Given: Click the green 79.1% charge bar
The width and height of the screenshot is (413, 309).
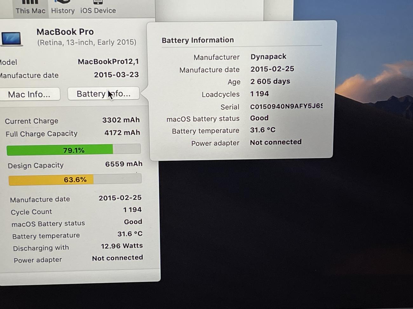Looking at the screenshot, I should (x=74, y=150).
